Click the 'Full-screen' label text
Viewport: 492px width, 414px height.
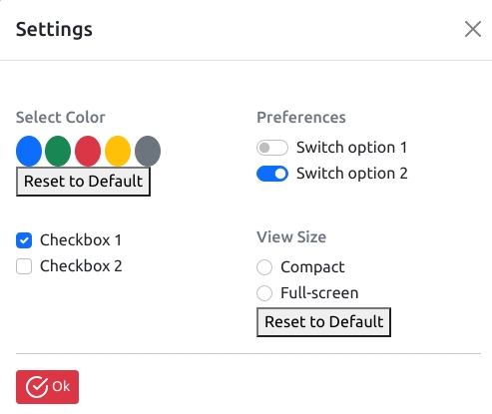(319, 293)
